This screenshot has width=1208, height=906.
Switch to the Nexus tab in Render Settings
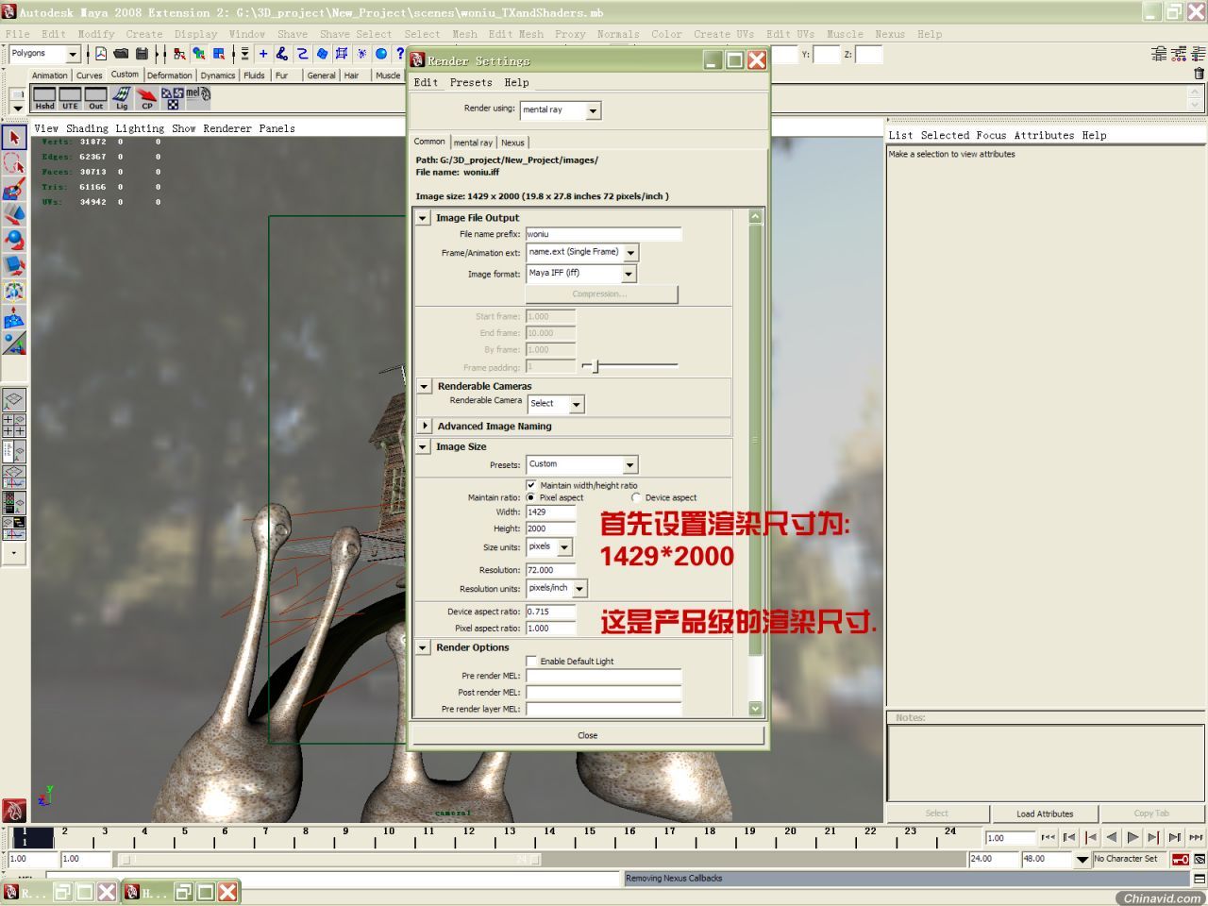[512, 143]
